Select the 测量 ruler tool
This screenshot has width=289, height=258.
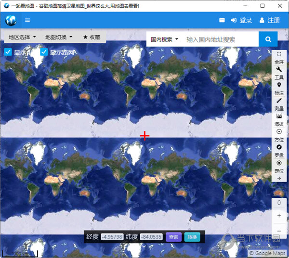[x=279, y=104]
